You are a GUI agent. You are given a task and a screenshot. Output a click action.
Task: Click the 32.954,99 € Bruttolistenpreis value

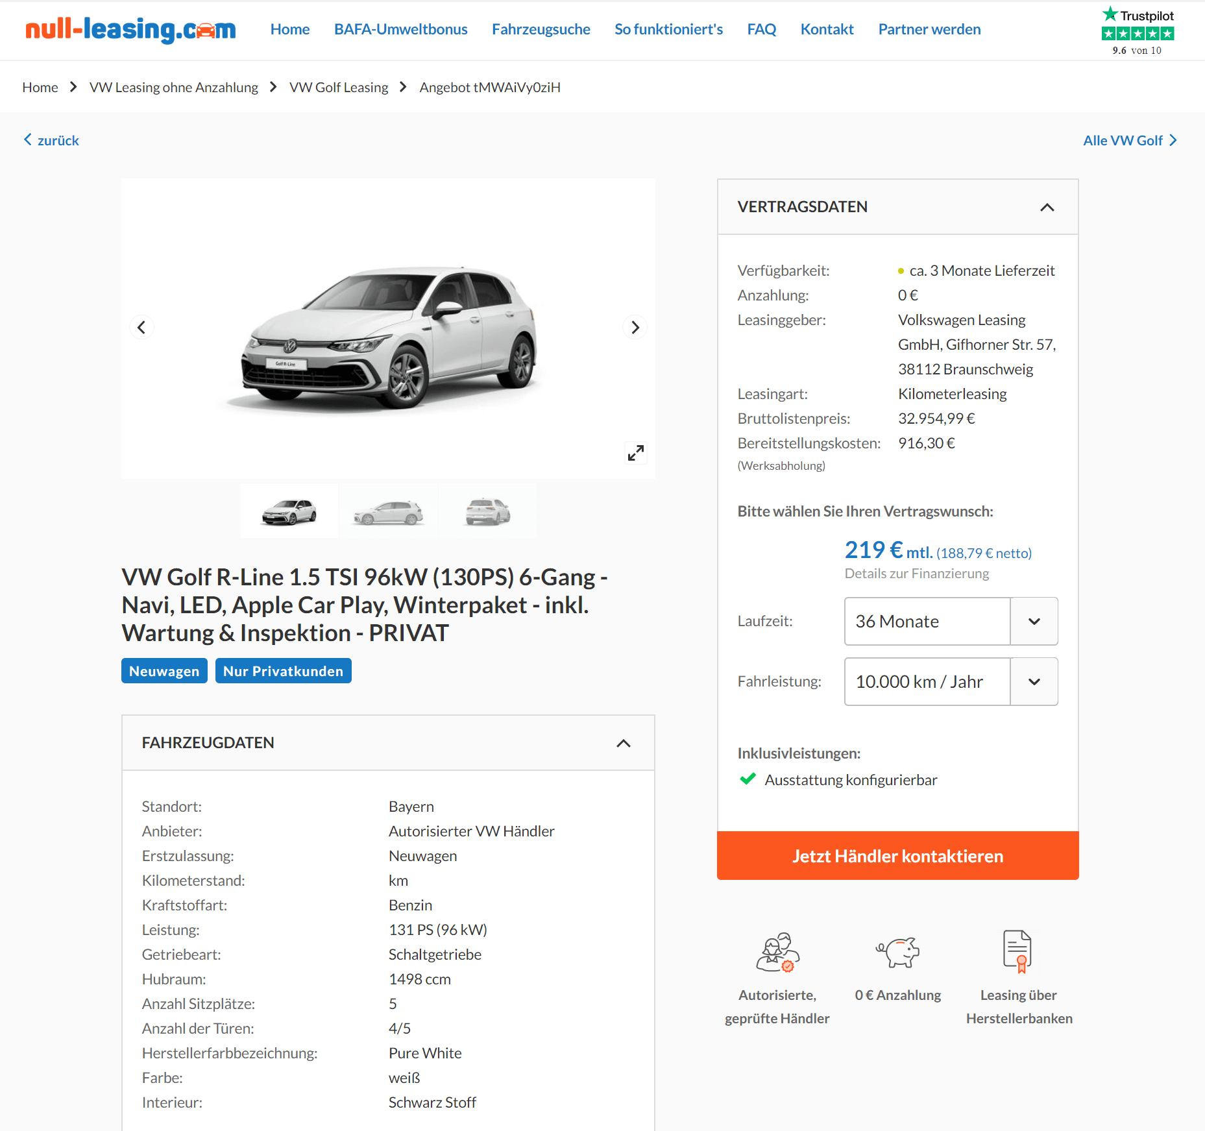936,419
